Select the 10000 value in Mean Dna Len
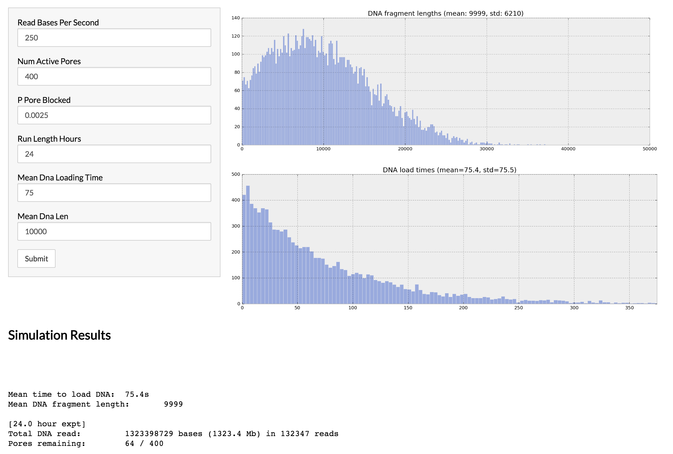 point(36,231)
